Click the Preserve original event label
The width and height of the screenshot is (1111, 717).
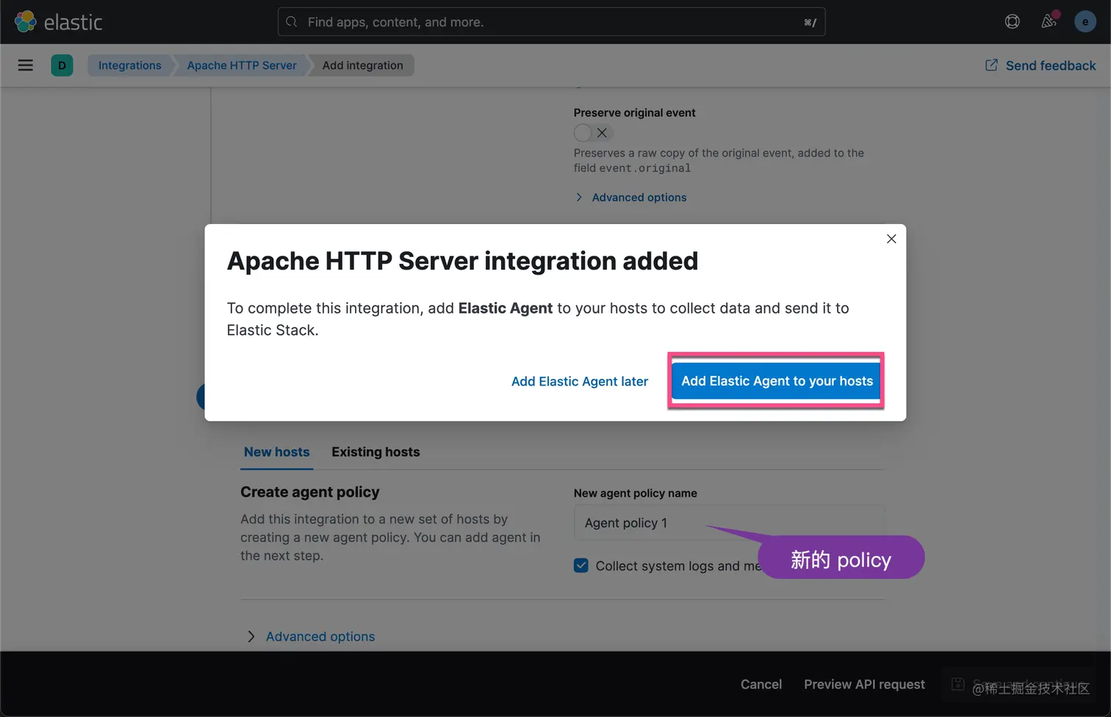pyautogui.click(x=634, y=112)
